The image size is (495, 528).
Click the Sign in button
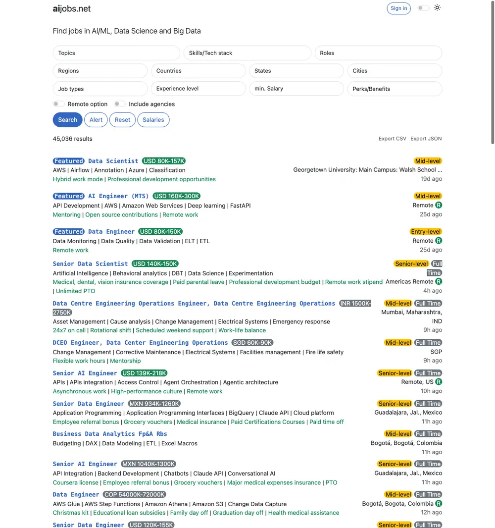click(399, 8)
